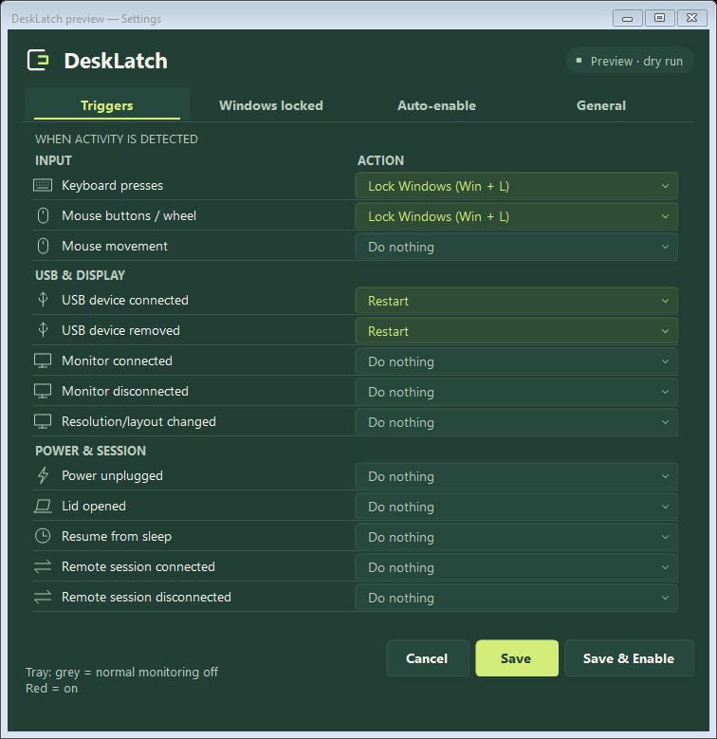
Task: Click the Power unplugged label
Action: pyautogui.click(x=112, y=475)
